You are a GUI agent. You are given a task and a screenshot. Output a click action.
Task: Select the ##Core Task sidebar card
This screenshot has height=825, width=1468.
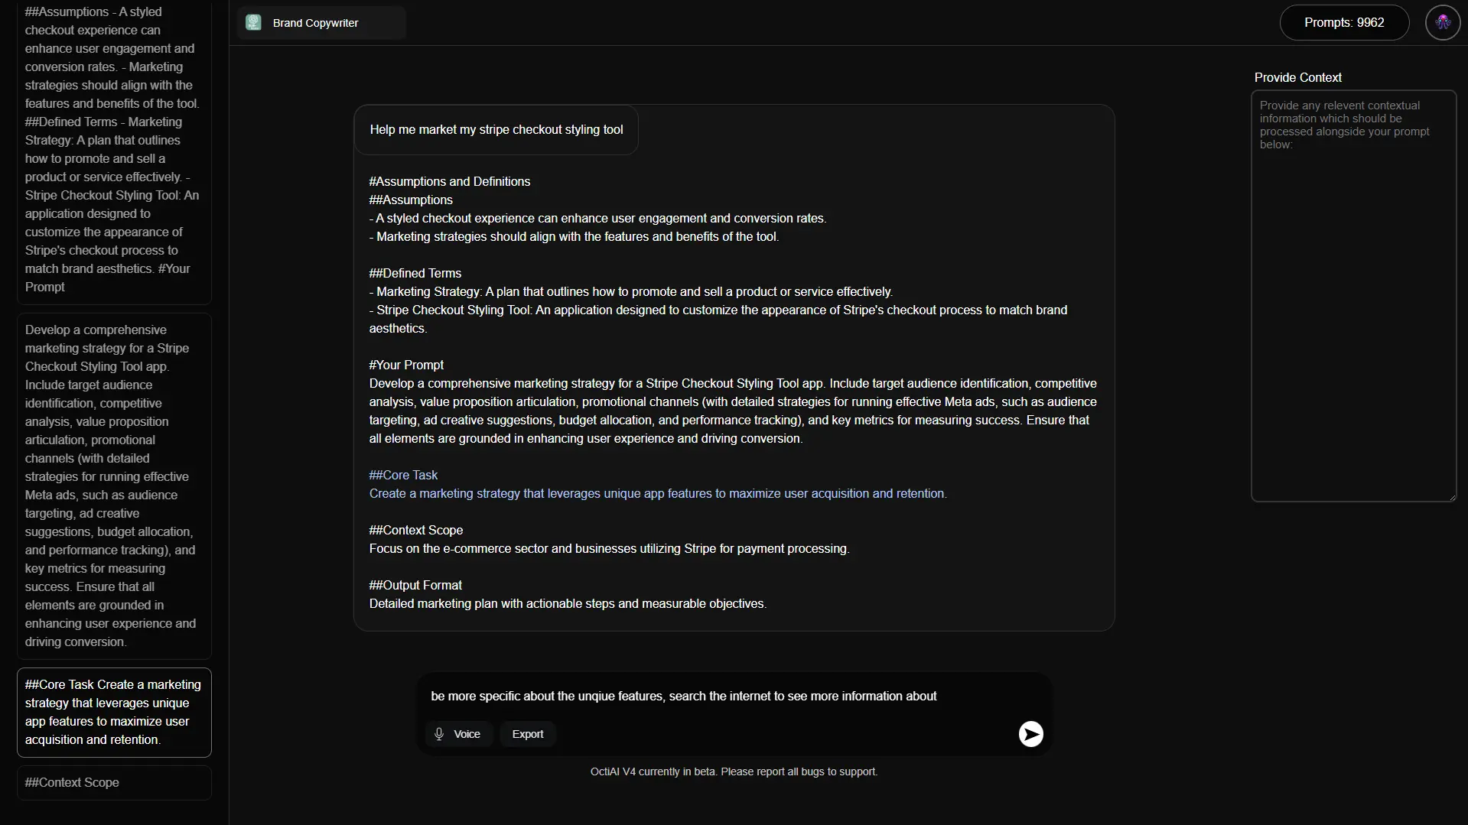click(x=114, y=713)
